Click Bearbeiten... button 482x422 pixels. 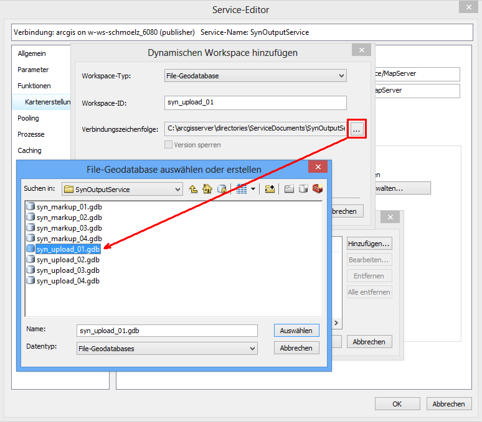click(369, 260)
